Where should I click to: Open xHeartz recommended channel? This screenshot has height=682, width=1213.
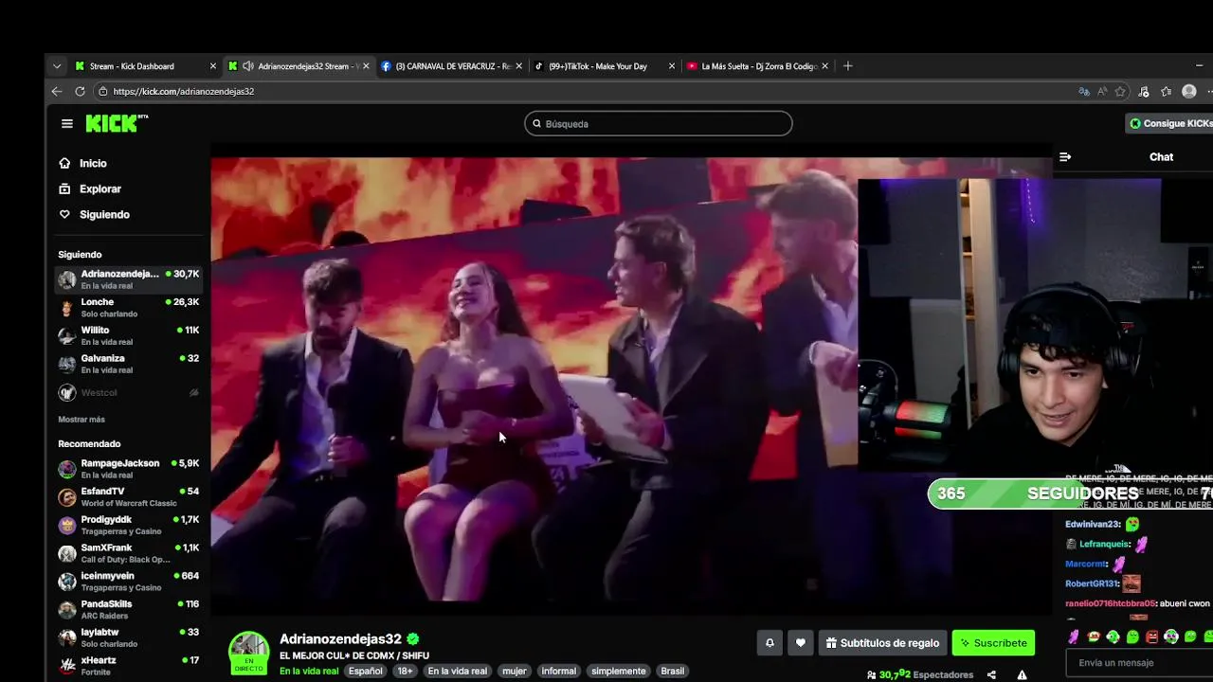click(128, 666)
